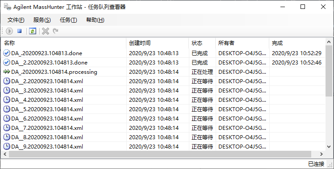Click the start/play queue toolbar icon
Image resolution: width=334 pixels, height=169 pixels.
[9, 31]
